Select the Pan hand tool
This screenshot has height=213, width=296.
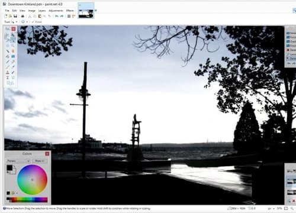click(x=13, y=51)
